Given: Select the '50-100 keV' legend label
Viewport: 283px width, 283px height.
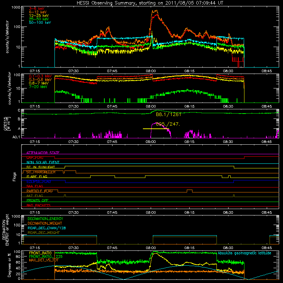Looking at the screenshot, I should (40, 23).
